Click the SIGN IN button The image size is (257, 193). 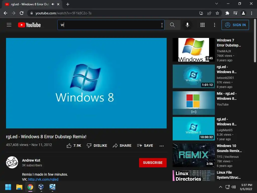[x=235, y=25]
